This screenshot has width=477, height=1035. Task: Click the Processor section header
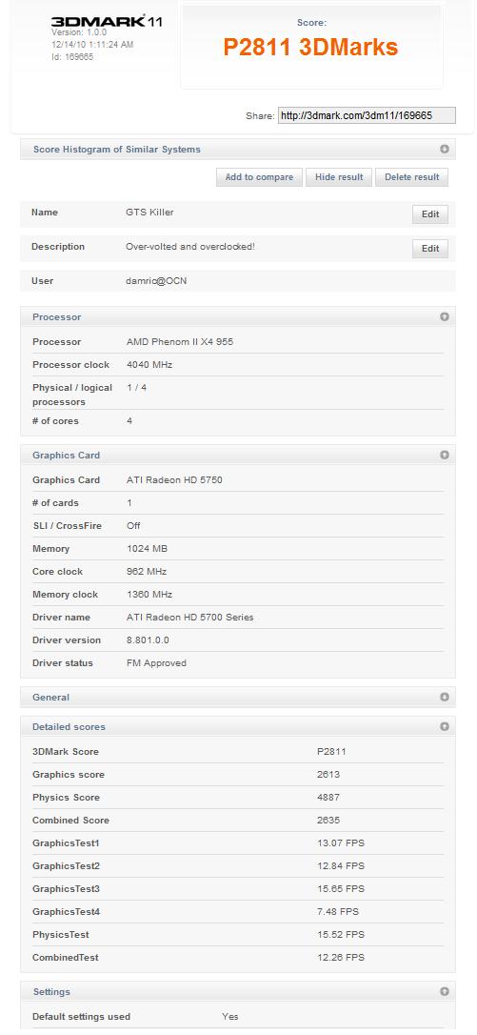[x=238, y=316]
